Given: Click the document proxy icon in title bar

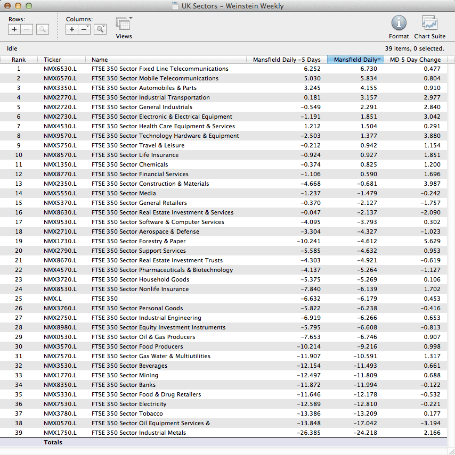Looking at the screenshot, I should [x=175, y=6].
